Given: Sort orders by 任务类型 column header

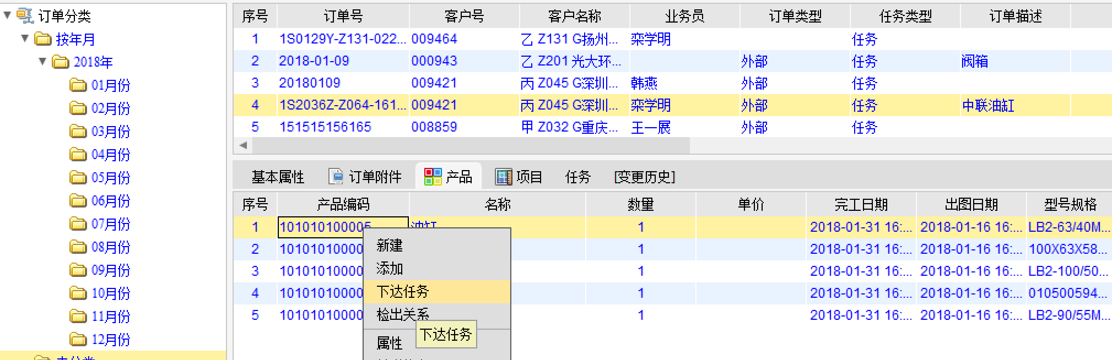Looking at the screenshot, I should 905,17.
